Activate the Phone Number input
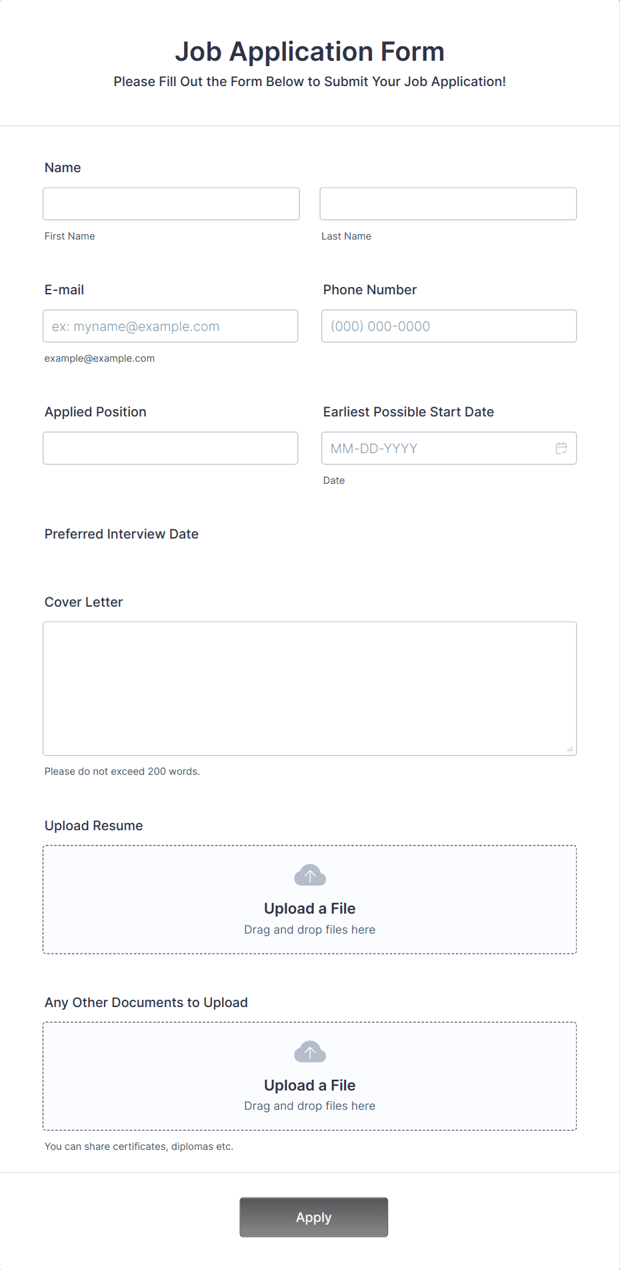This screenshot has width=620, height=1270. click(449, 326)
